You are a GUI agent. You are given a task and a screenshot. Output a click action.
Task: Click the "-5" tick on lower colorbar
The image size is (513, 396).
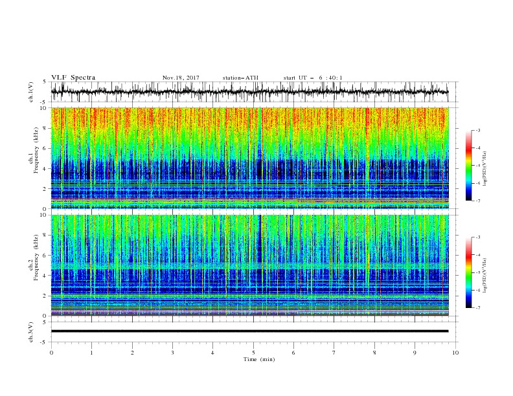coord(477,272)
